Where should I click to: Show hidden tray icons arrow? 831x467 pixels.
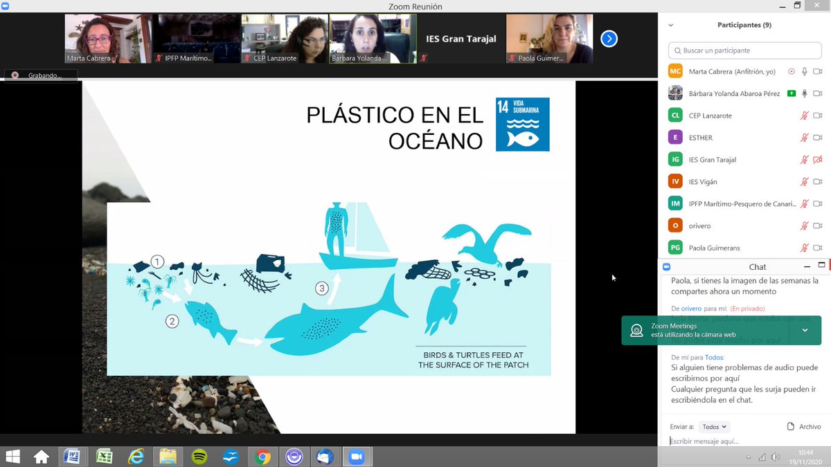click(749, 457)
